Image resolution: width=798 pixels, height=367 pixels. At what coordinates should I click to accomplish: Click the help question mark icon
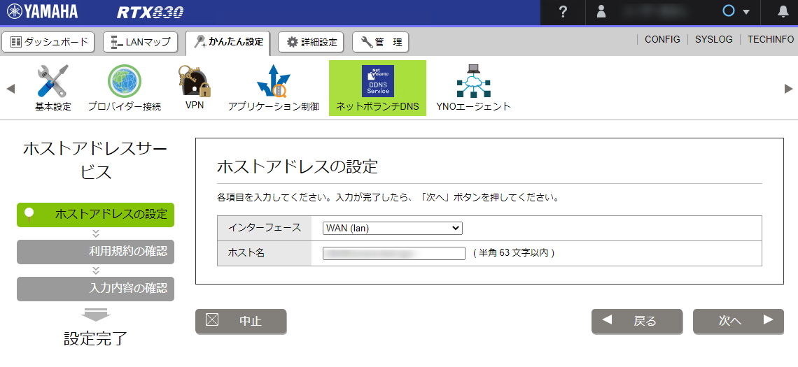click(x=563, y=12)
